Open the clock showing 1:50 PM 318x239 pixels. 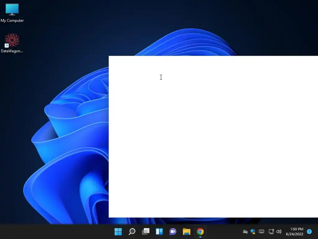(x=294, y=232)
